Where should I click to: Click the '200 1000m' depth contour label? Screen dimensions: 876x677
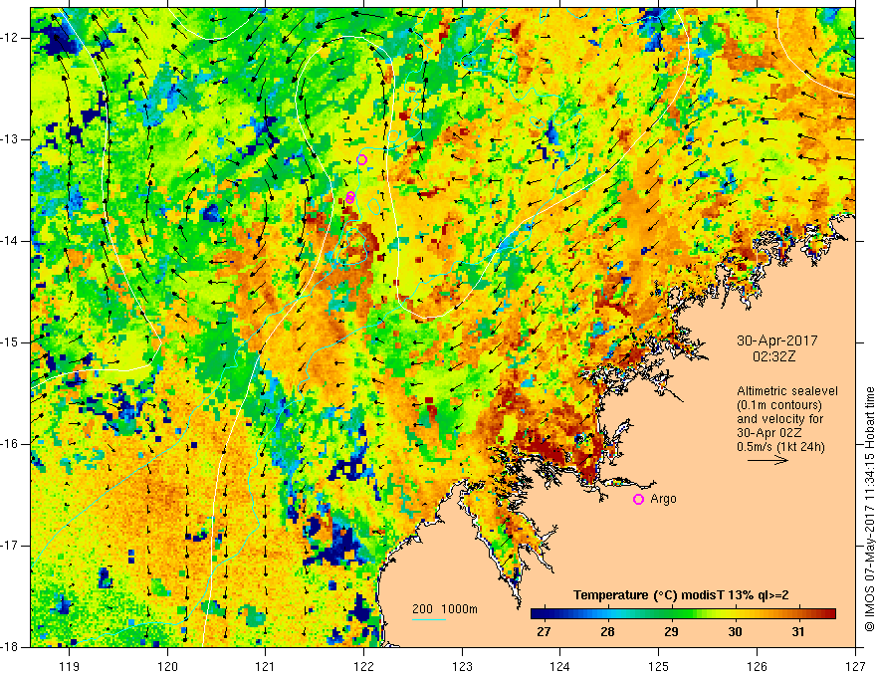pos(445,609)
